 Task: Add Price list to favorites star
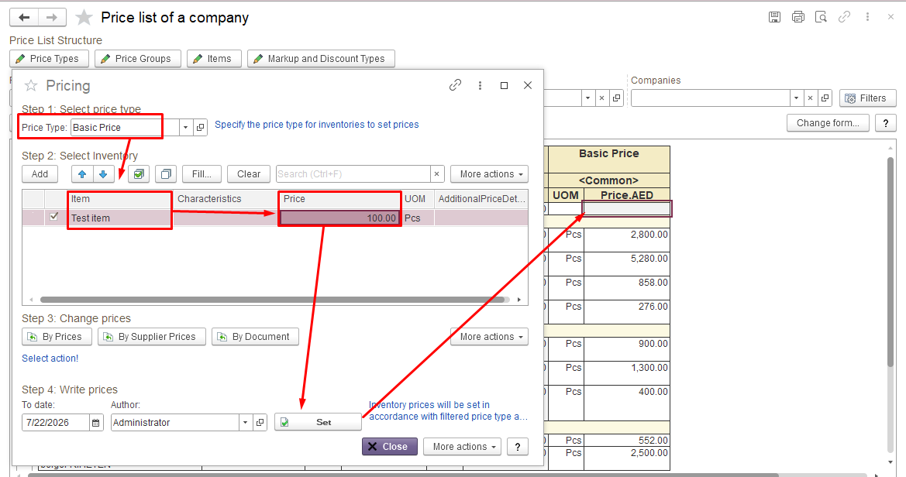point(84,17)
